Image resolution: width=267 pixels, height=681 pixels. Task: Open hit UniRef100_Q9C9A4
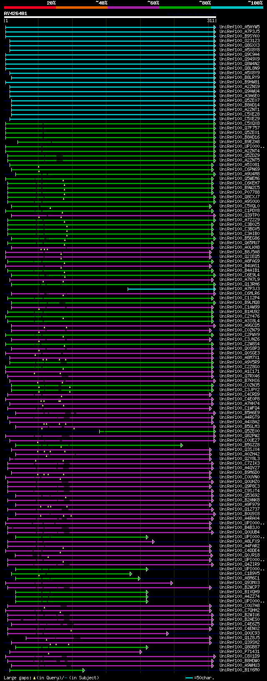click(x=239, y=54)
